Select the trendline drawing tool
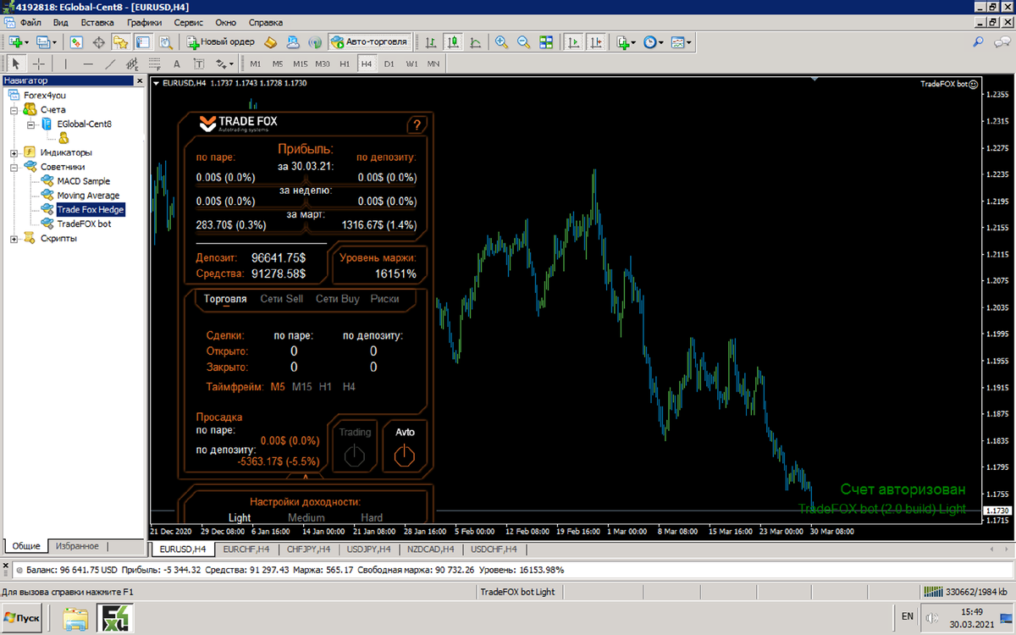The image size is (1016, 635). (x=110, y=63)
